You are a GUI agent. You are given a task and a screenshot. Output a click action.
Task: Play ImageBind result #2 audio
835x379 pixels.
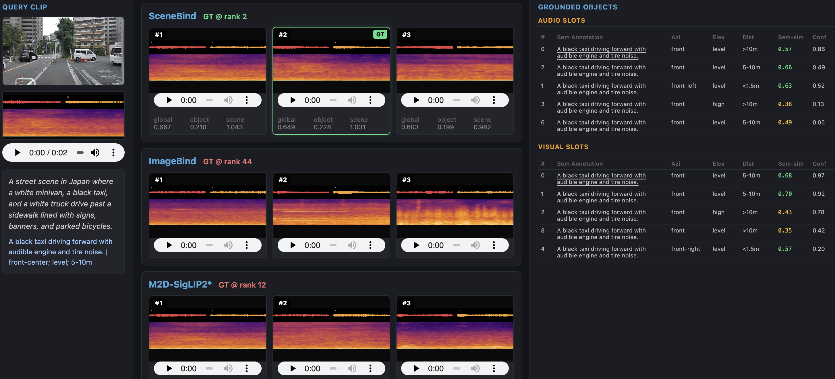click(293, 245)
